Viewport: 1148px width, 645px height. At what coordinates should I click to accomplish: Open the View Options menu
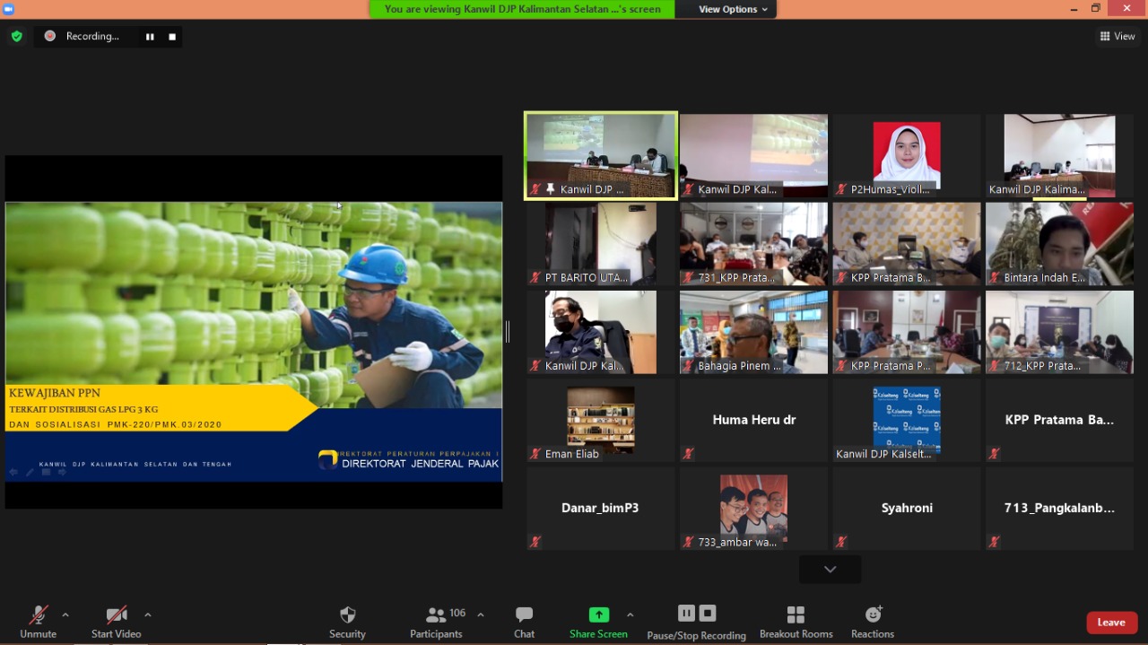(x=734, y=9)
